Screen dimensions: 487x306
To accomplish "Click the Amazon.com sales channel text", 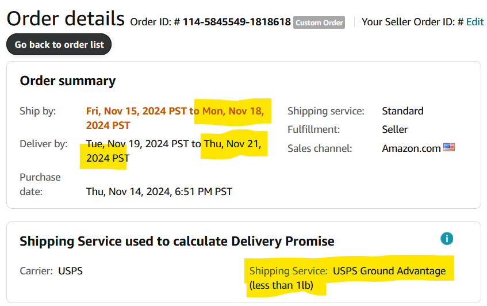I will [411, 148].
